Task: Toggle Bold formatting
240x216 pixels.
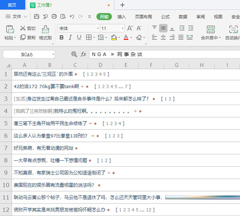Action: point(61,38)
